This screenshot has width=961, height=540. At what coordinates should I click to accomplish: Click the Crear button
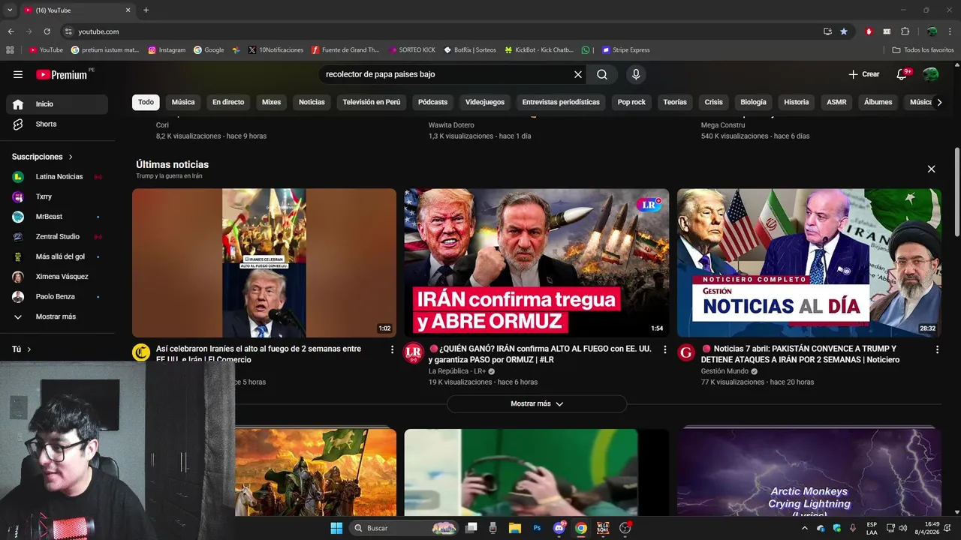[863, 74]
